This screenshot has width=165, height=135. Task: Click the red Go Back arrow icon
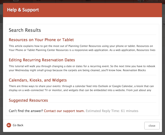9,125
